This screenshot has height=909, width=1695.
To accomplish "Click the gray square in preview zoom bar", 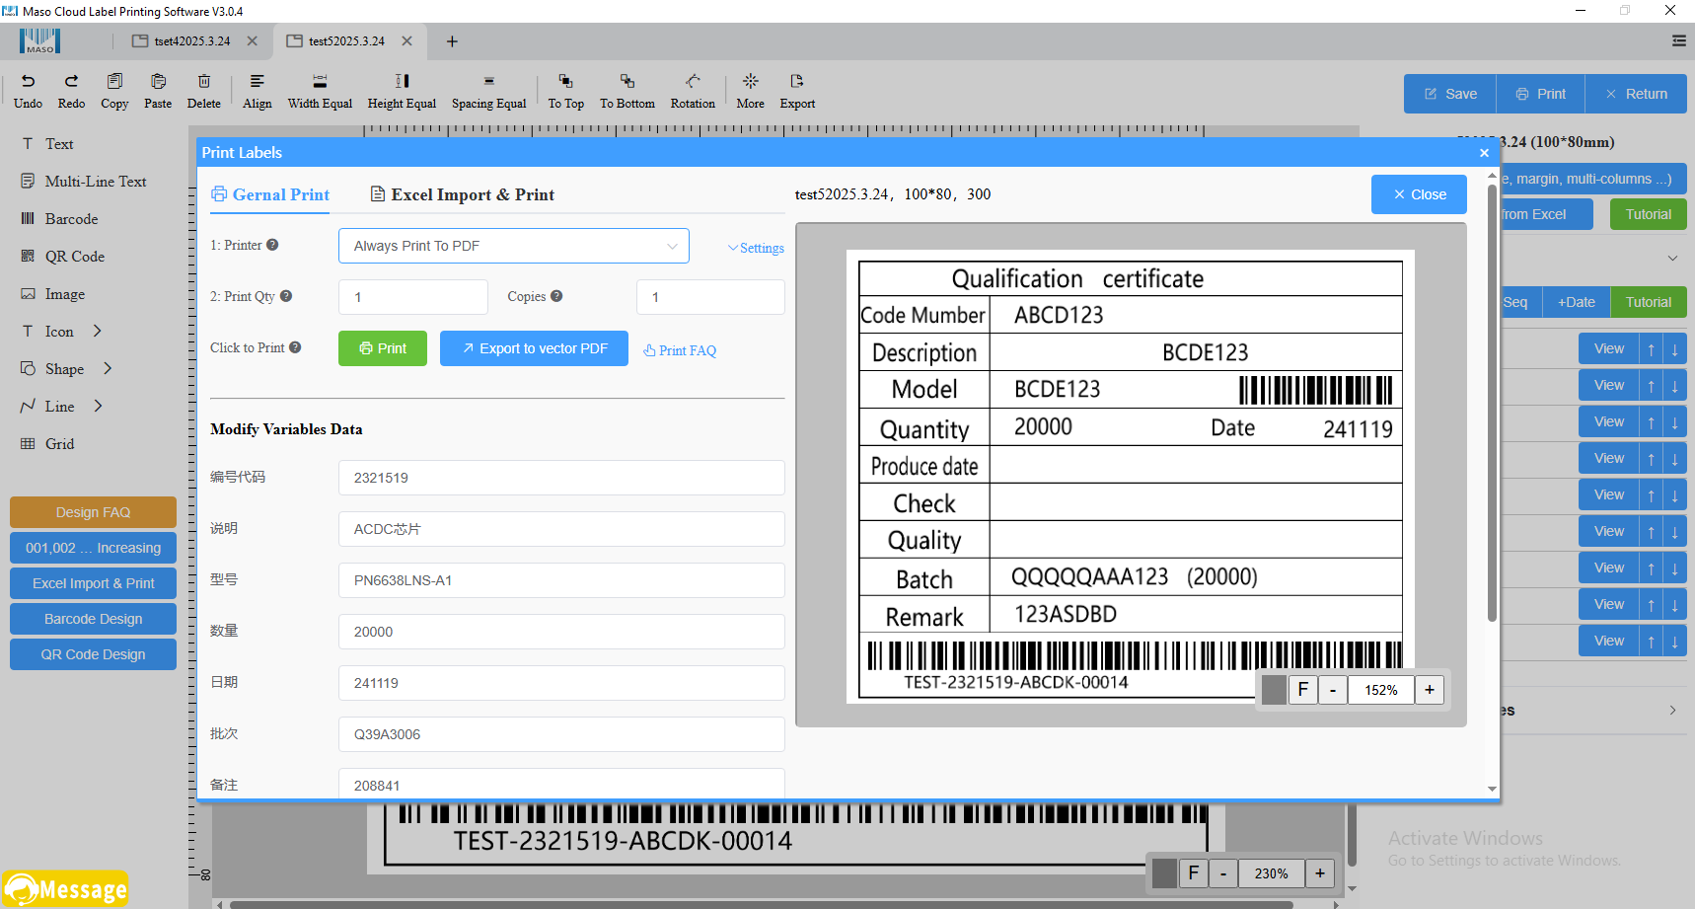I will click(x=1274, y=690).
